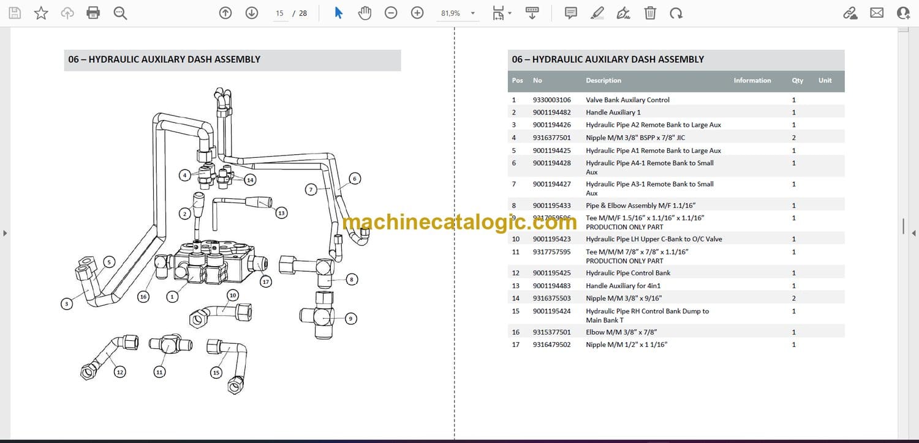Activate the selection arrow tool

coord(338,13)
